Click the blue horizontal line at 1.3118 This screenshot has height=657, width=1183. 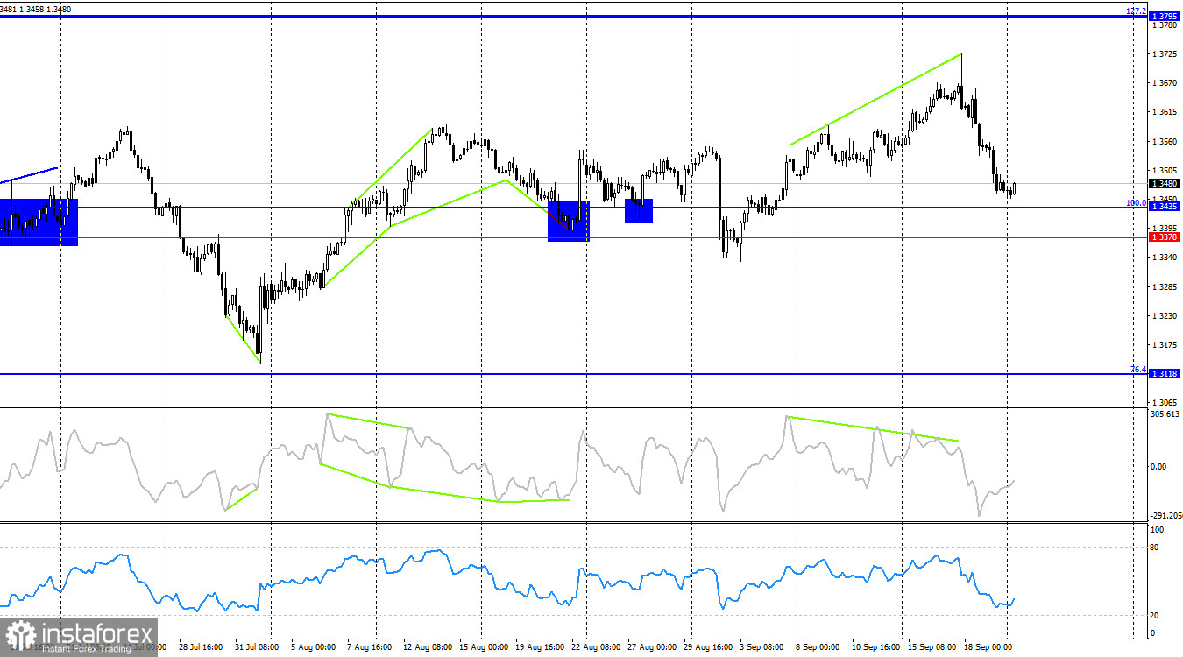573,374
